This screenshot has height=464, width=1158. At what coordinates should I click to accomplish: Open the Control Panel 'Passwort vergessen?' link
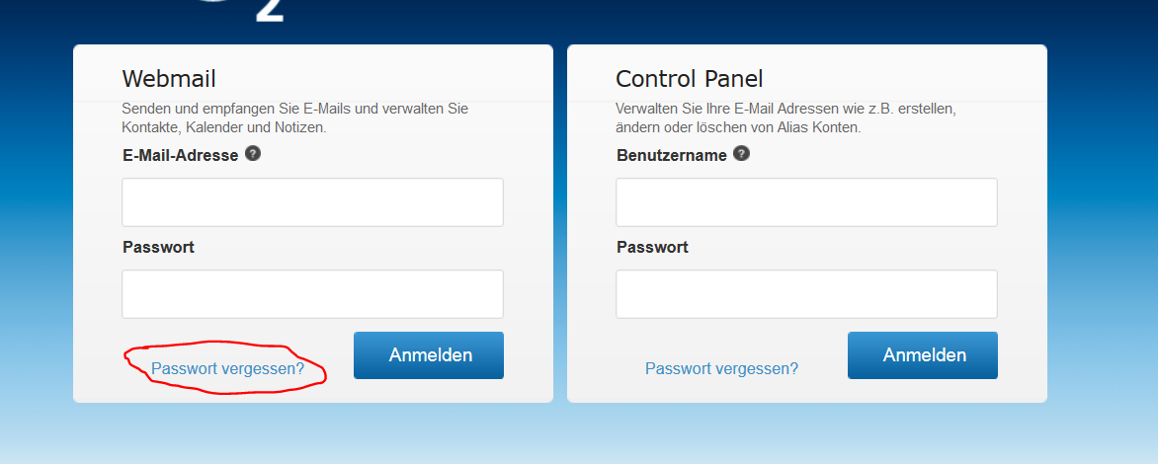721,368
